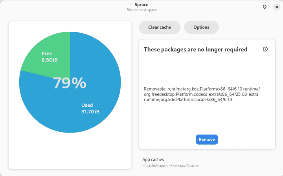
Task: Click the Removable runtime packages text
Action: [201, 89]
